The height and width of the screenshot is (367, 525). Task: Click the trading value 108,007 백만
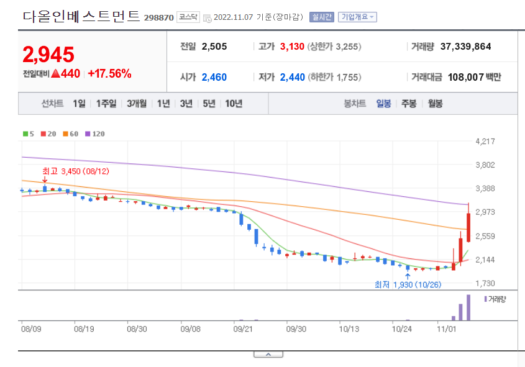point(475,77)
